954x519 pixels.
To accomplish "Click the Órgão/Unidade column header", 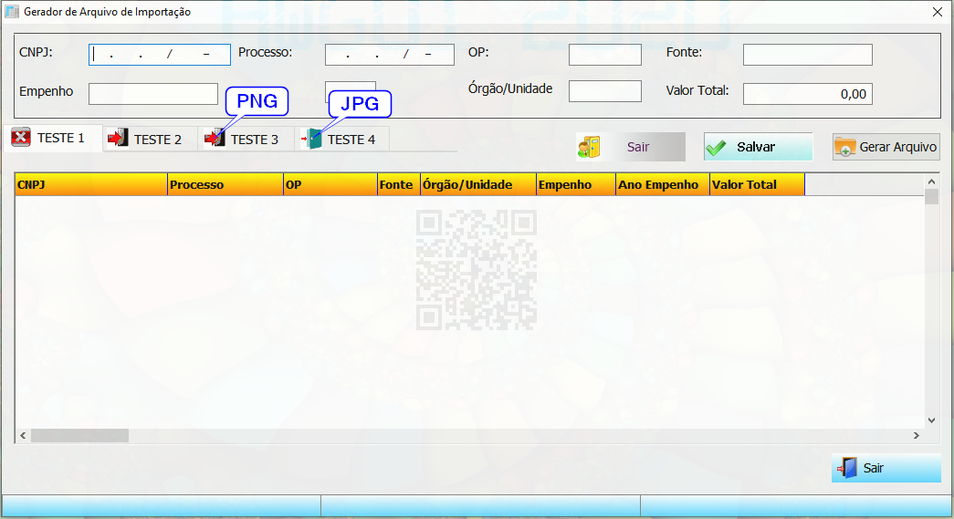I will 478,185.
